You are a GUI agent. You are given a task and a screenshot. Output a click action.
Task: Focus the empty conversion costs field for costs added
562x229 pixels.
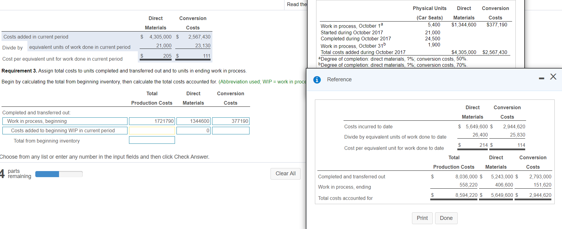click(231, 131)
